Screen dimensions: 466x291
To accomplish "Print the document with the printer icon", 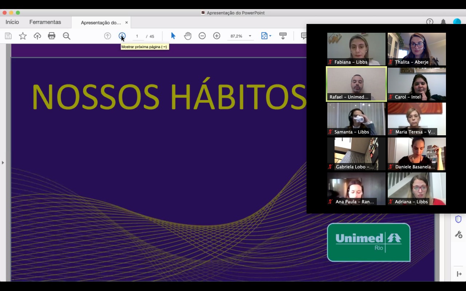I will [52, 36].
